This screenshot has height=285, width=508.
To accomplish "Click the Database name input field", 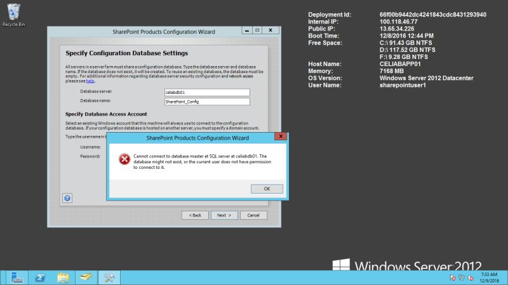I will click(x=207, y=102).
